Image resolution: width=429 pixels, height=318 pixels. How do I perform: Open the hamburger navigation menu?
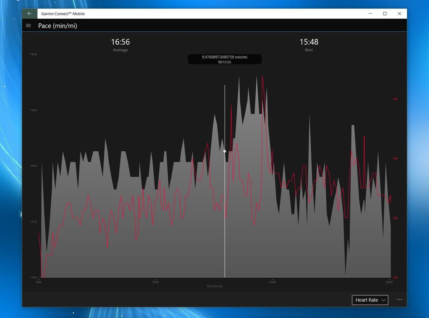click(x=28, y=25)
